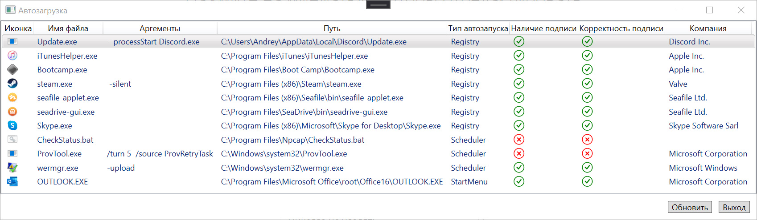Click the Outlook icon in list
Viewport: 757px width, 220px height.
[x=12, y=181]
